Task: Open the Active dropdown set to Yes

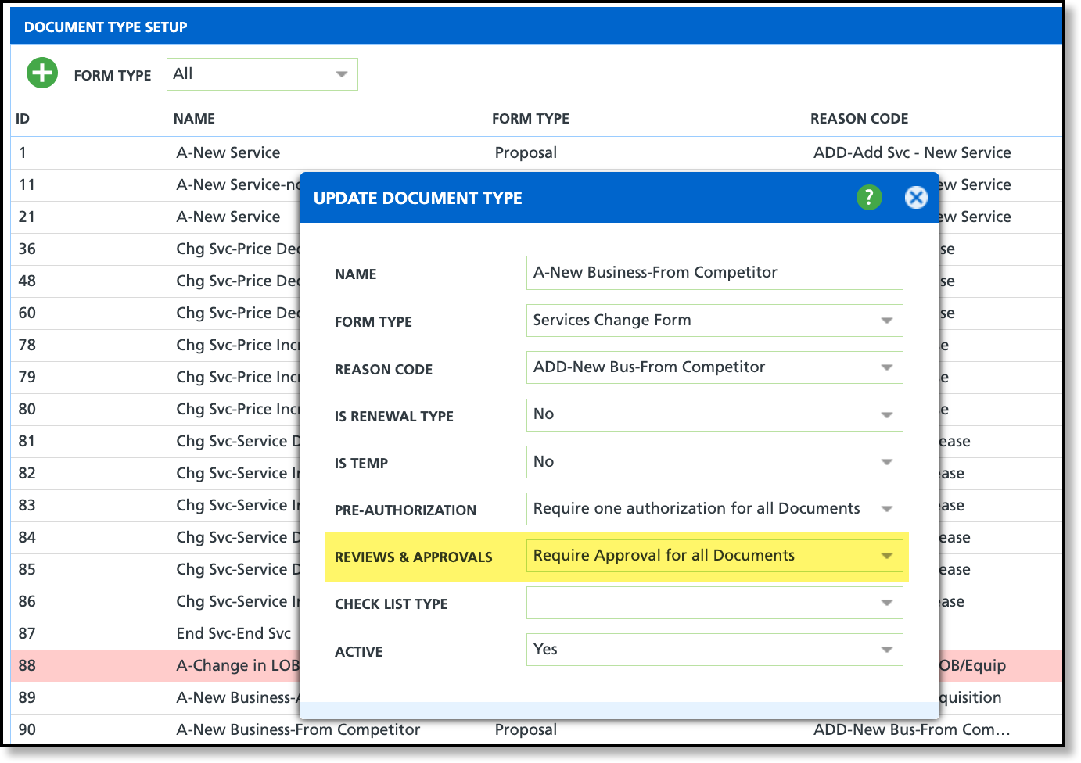Action: [714, 650]
